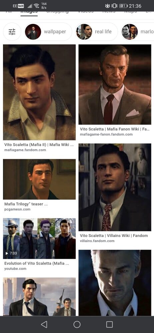Open the young Vito in leather jacket image
Viewport: 154px width, 333px height.
(39, 92)
